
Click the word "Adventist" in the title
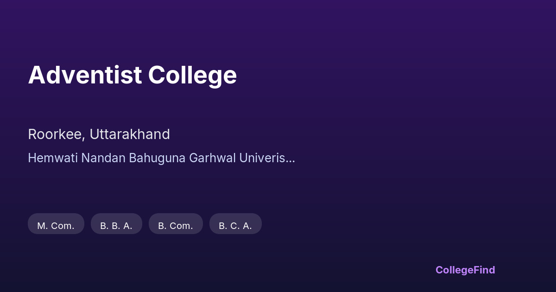[85, 75]
